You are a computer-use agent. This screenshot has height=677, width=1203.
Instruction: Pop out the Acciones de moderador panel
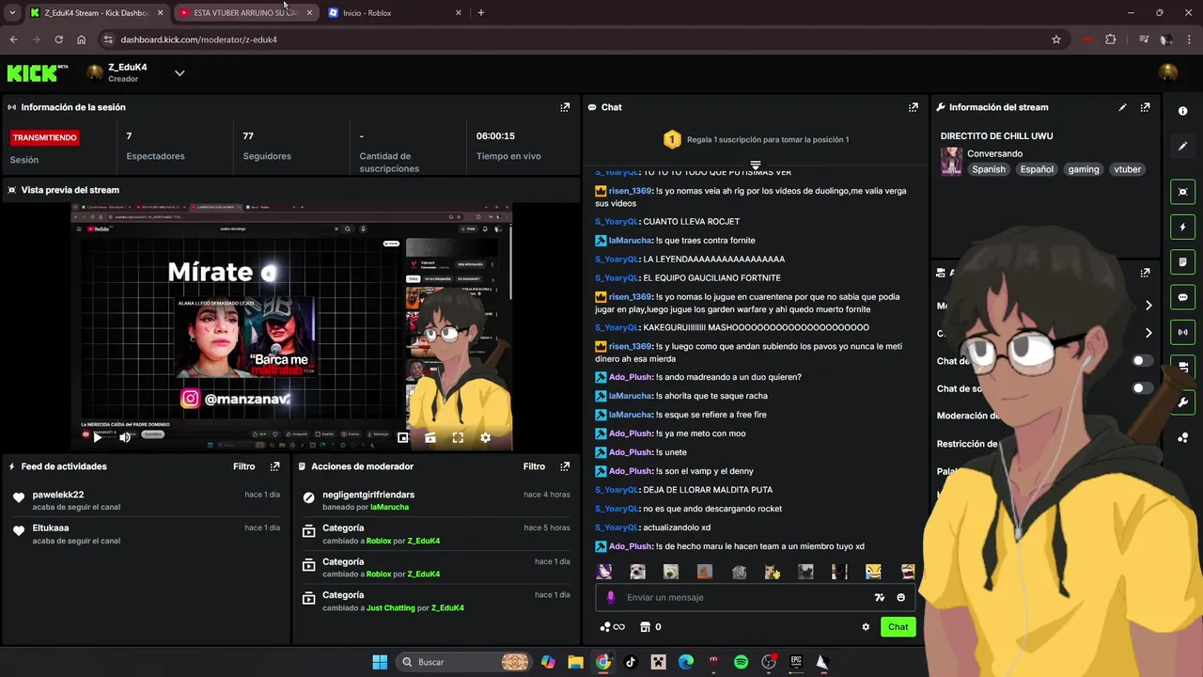[x=565, y=466]
